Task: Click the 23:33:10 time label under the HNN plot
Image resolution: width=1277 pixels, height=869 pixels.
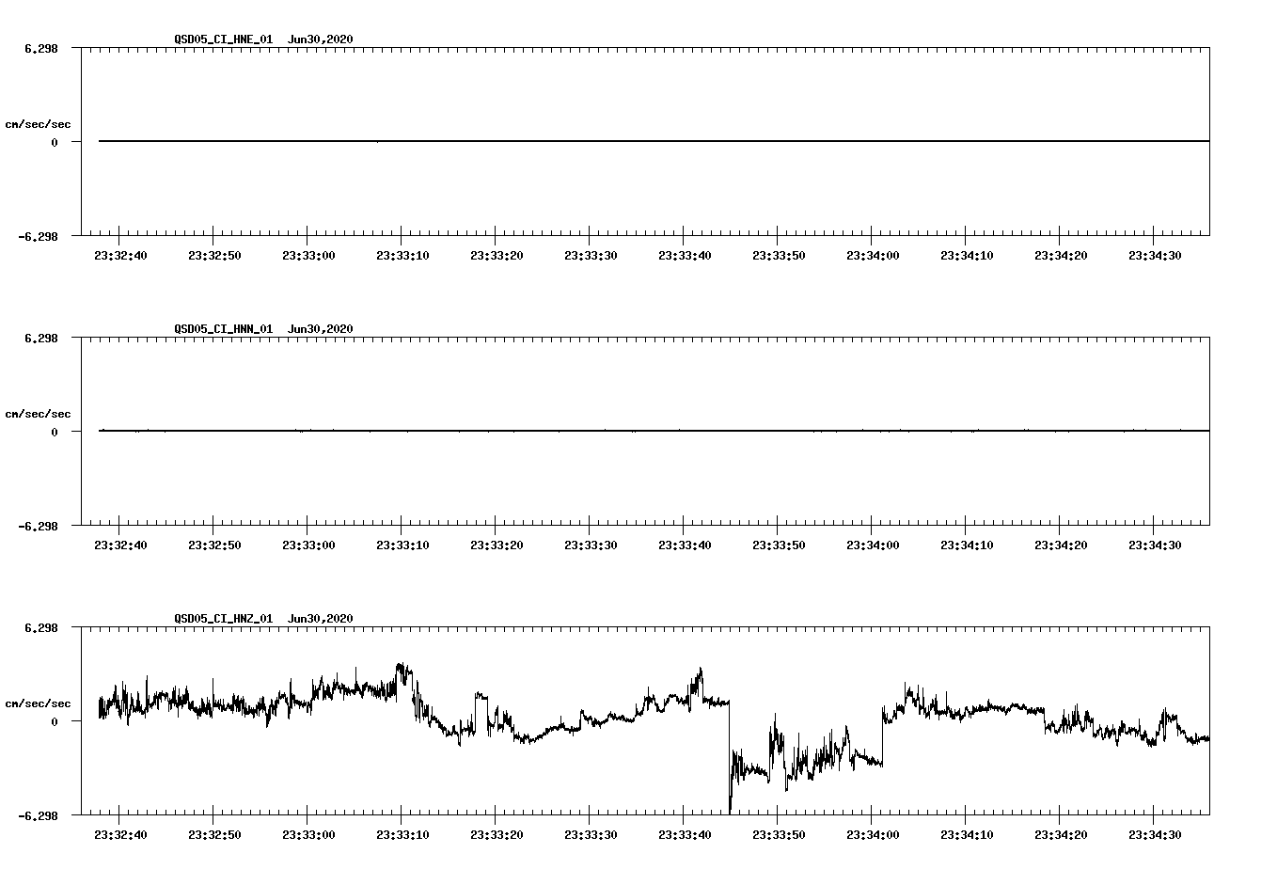Action: (402, 545)
